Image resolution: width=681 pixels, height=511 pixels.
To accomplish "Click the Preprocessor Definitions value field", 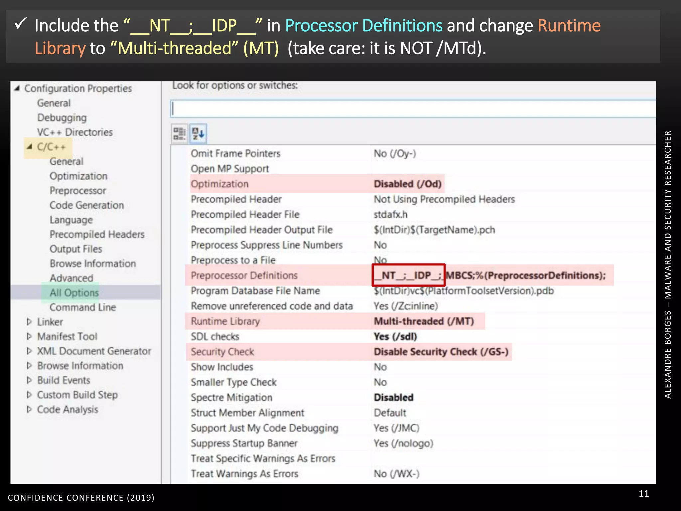I will [489, 275].
